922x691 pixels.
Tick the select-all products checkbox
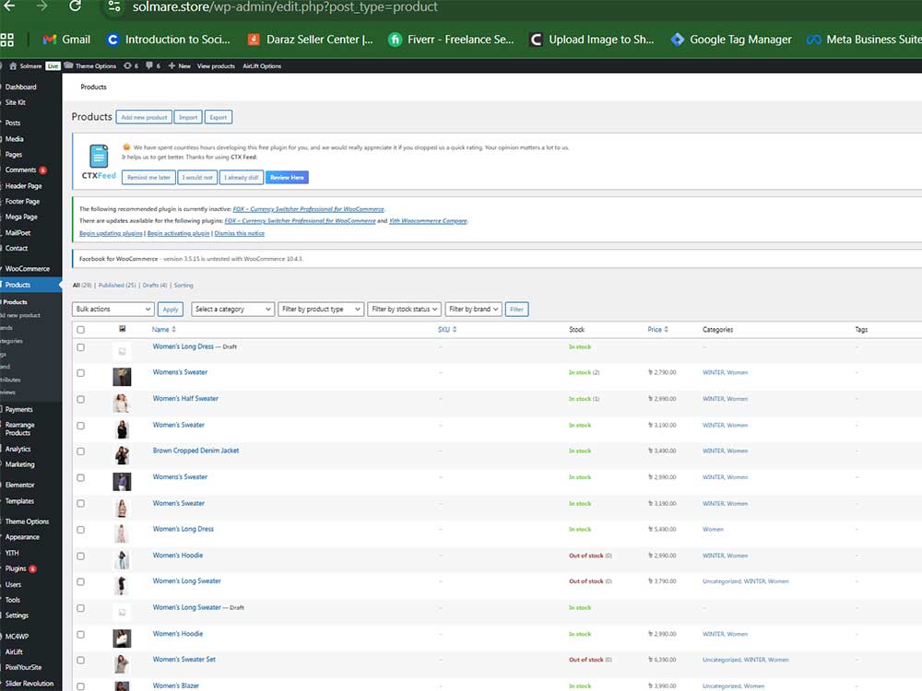click(x=80, y=330)
